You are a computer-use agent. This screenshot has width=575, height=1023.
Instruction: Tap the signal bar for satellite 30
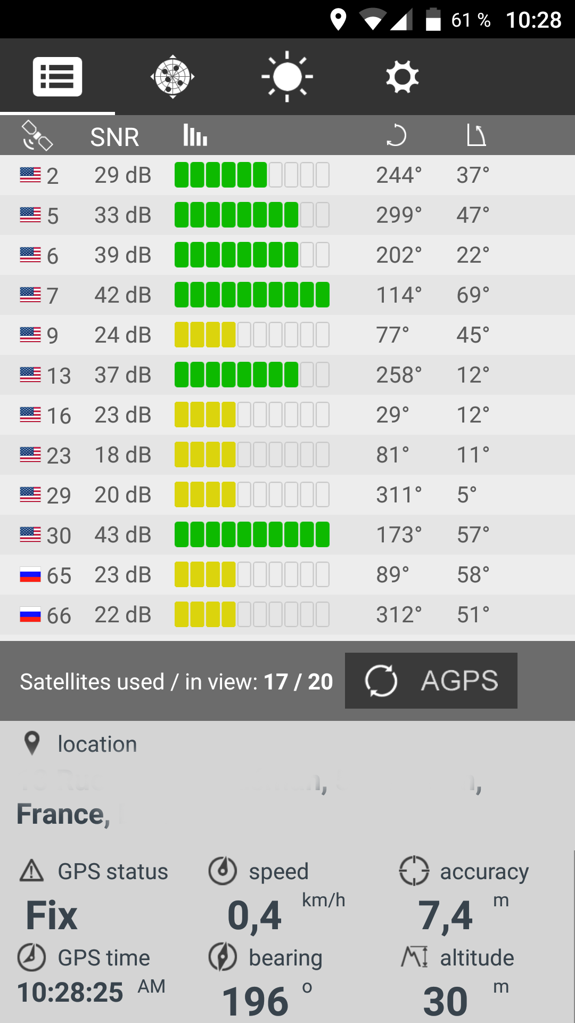(252, 535)
